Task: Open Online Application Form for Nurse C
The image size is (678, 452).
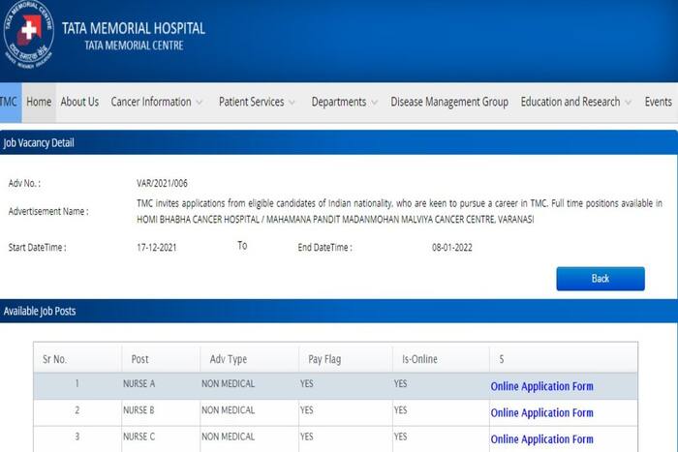Action: coord(541,438)
